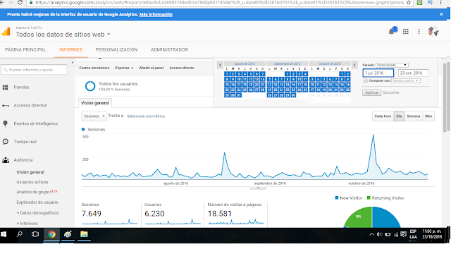Image resolution: width=451 pixels, height=254 pixels.
Task: Open the vertical three-dot options menu
Action: point(419,31)
